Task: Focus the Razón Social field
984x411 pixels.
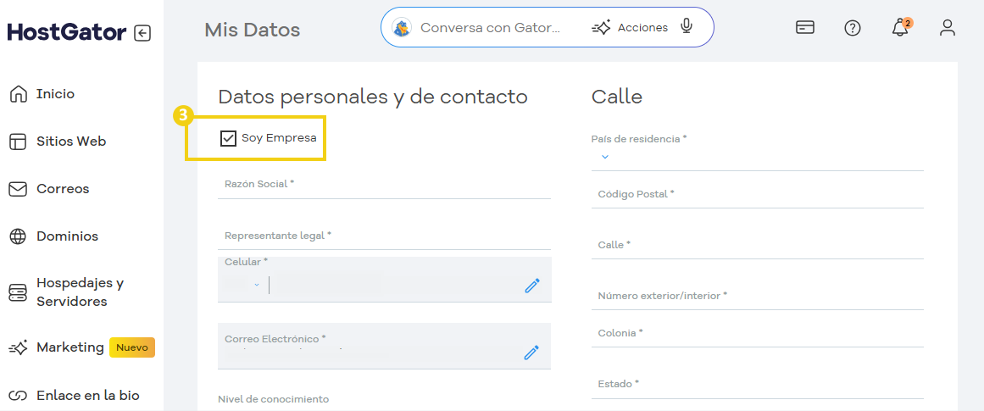Action: (384, 186)
